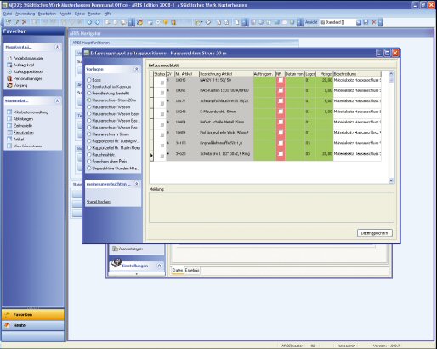Open Auswertungen in the background navigator
The image size is (437, 349).
128,249
